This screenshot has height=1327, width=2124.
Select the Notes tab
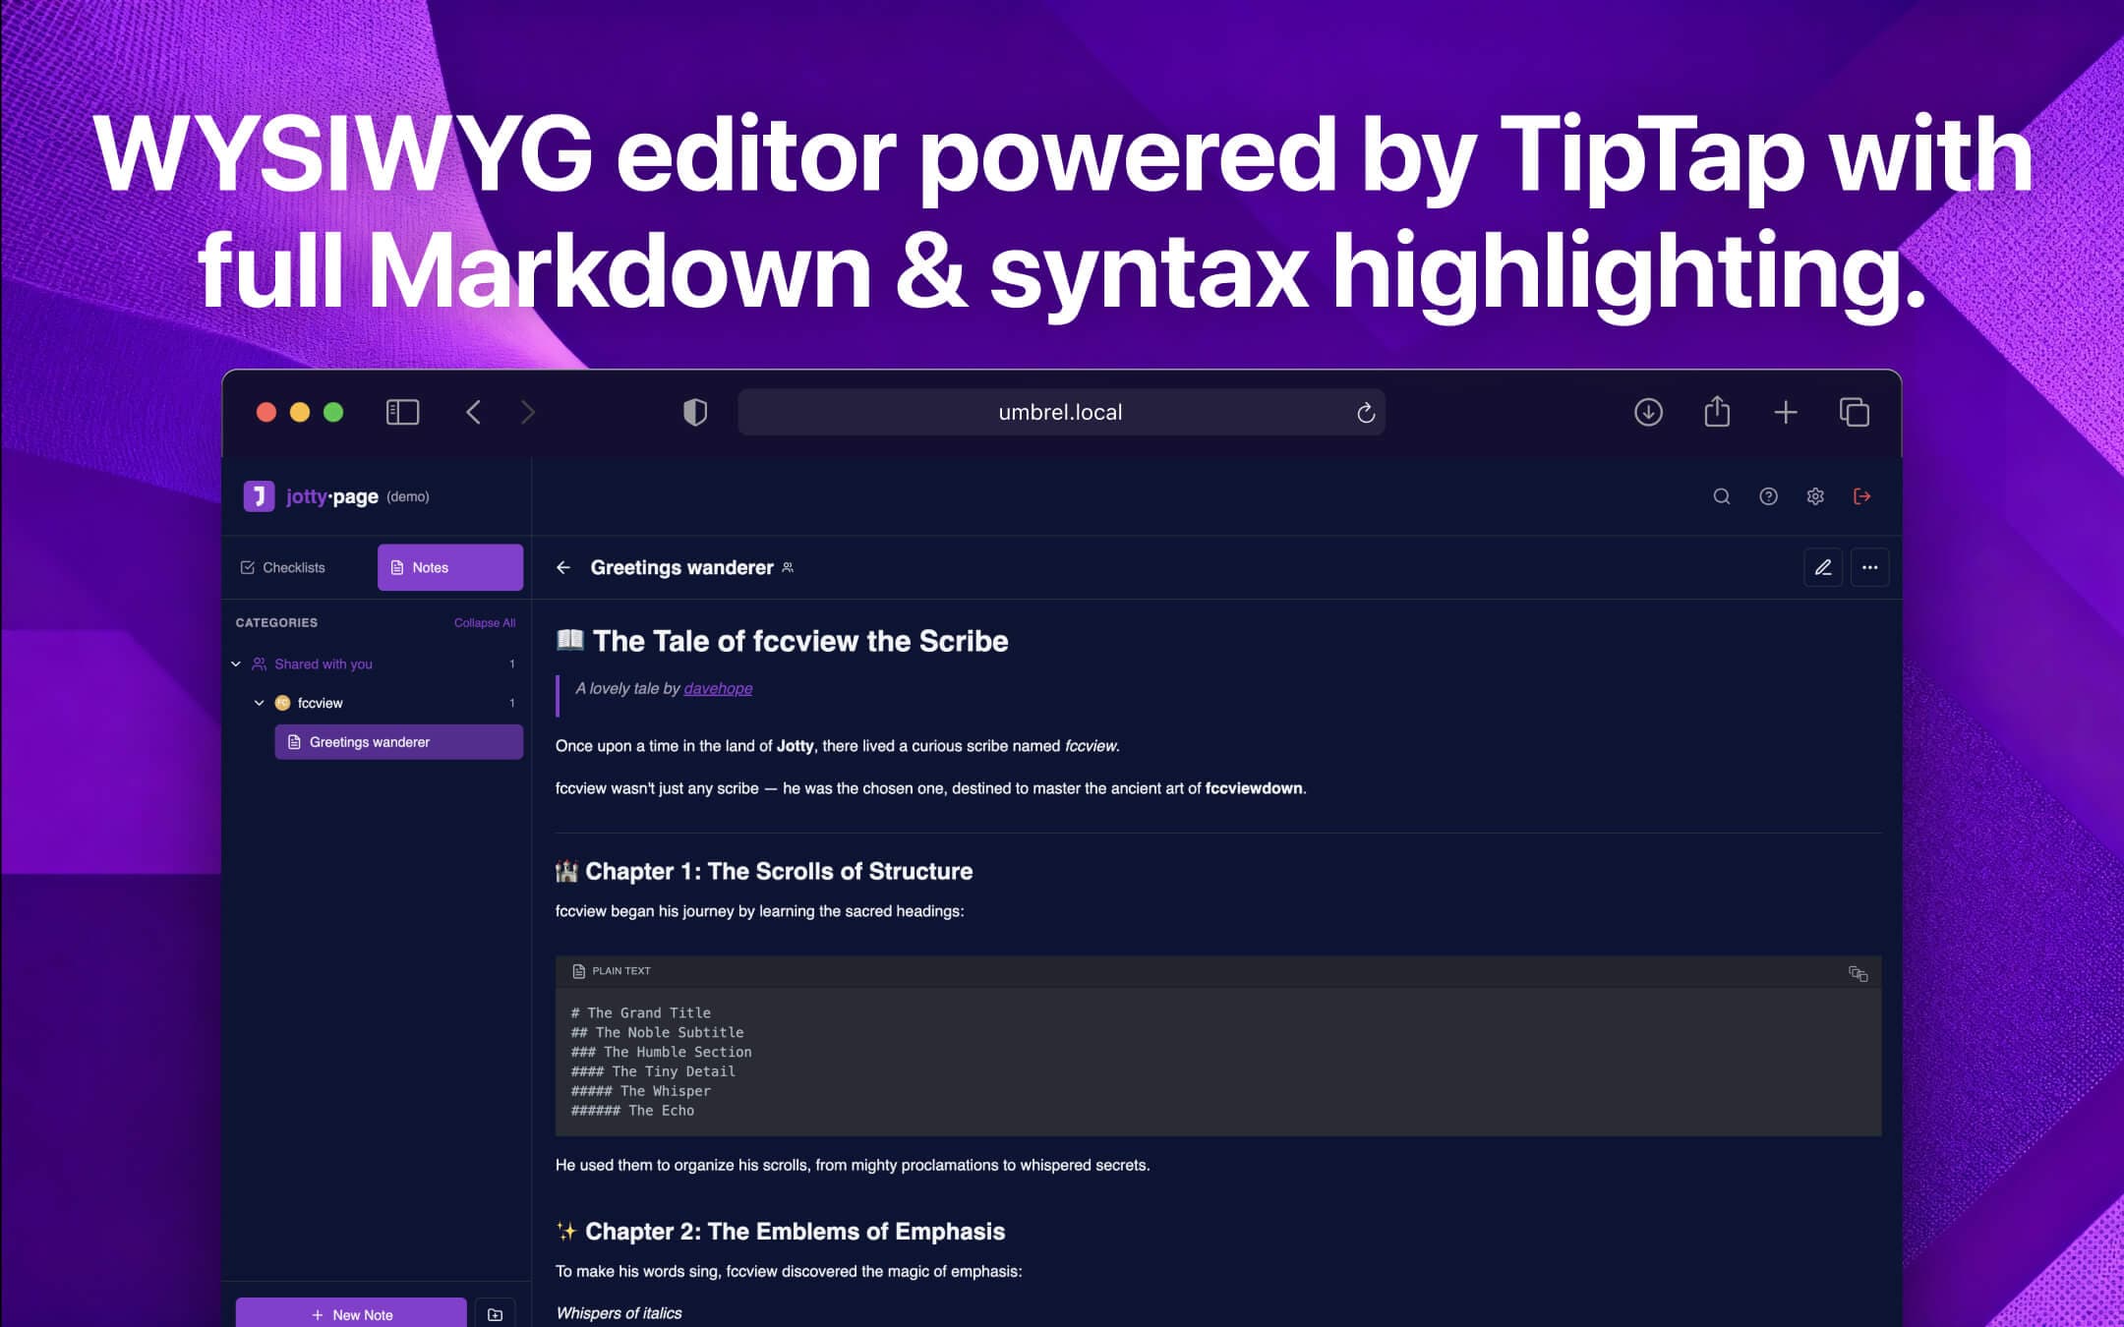[x=449, y=567]
